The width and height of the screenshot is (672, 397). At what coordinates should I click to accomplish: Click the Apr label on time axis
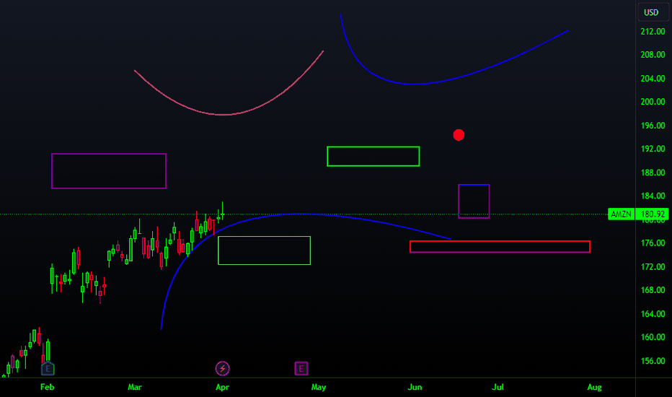(222, 387)
